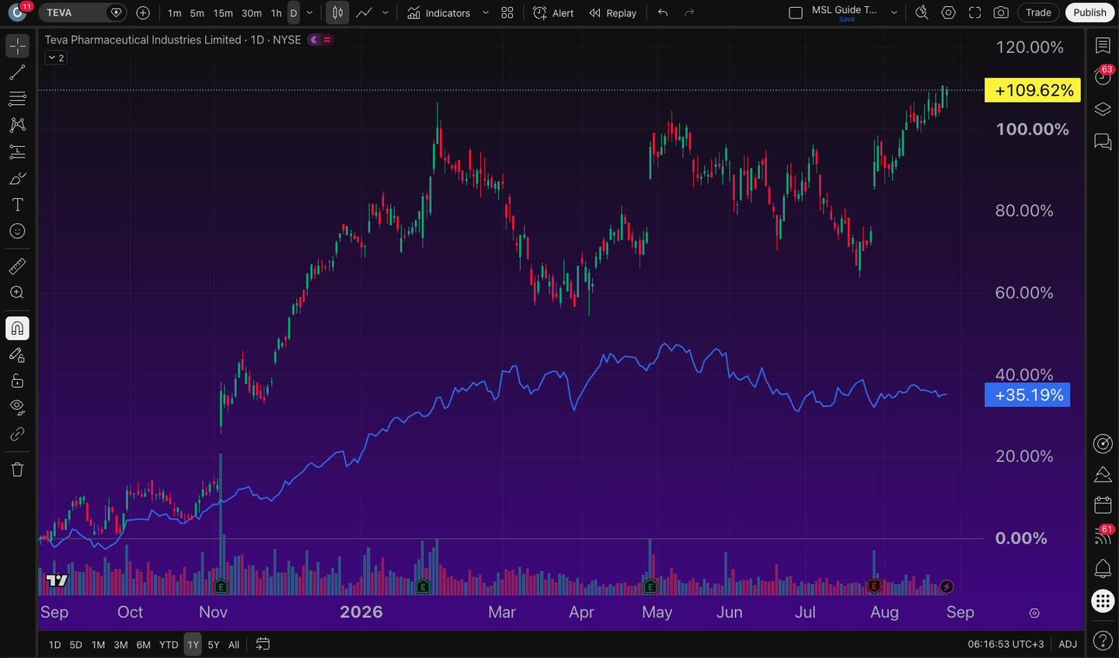The height and width of the screenshot is (658, 1119).
Task: Open the calendar panel
Action: point(1103,505)
